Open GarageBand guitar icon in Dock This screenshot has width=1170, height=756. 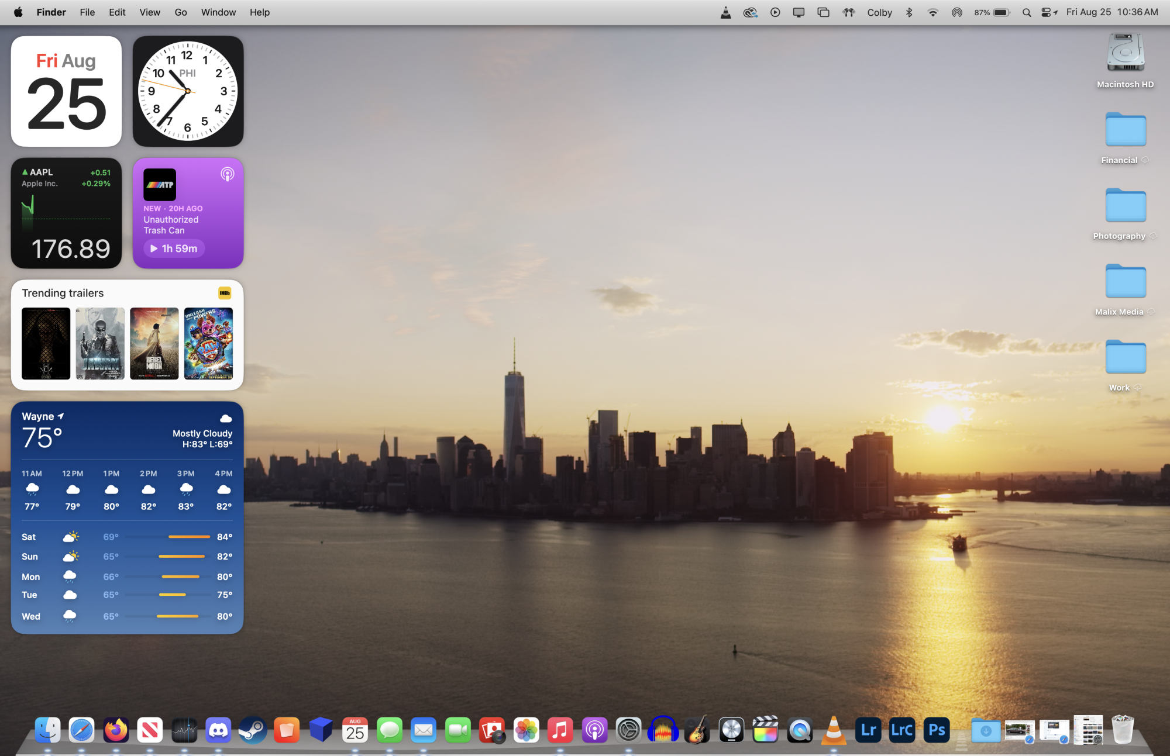pyautogui.click(x=697, y=730)
